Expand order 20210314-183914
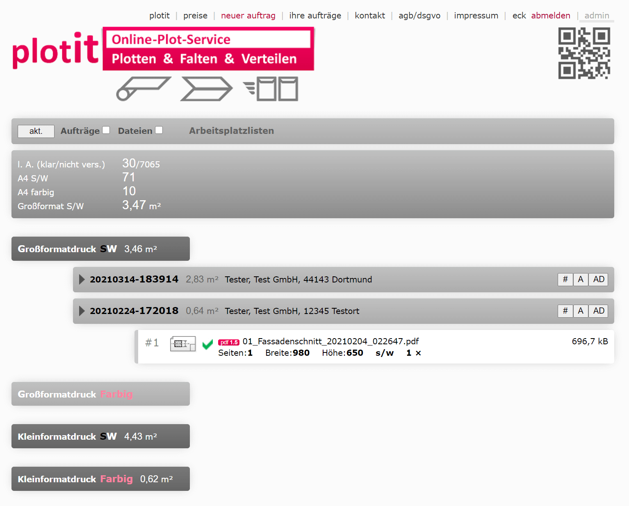Image resolution: width=629 pixels, height=506 pixels. pos(82,280)
